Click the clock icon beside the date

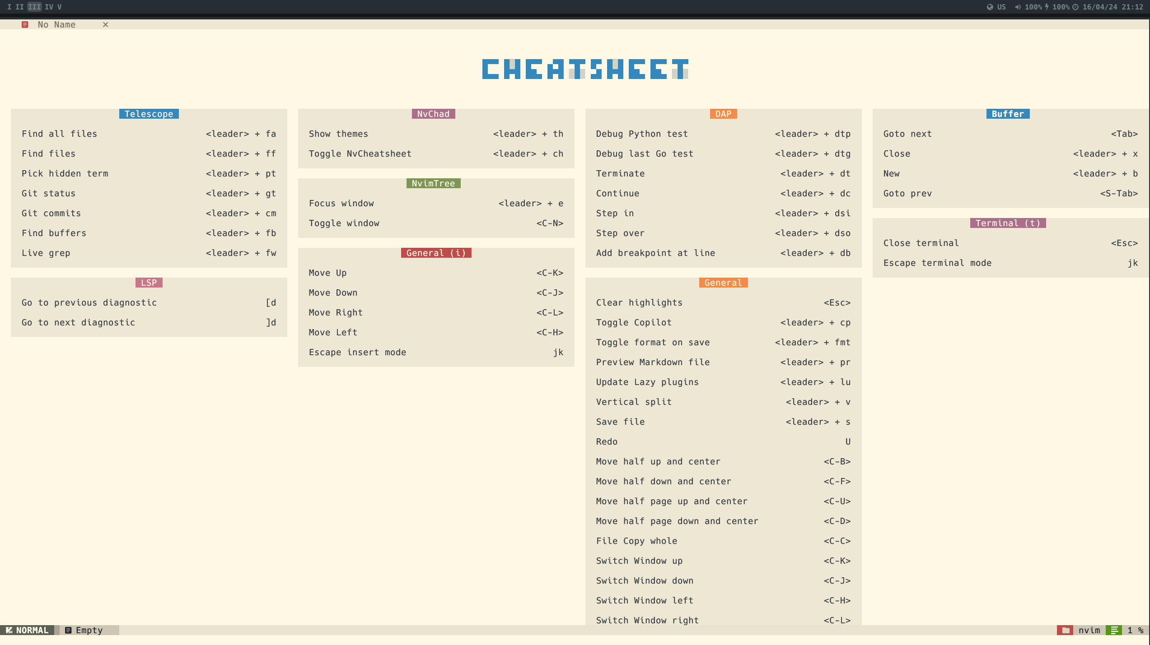[1075, 7]
